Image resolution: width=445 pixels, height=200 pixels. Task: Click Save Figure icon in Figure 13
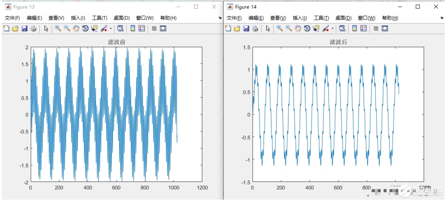pyautogui.click(x=24, y=28)
